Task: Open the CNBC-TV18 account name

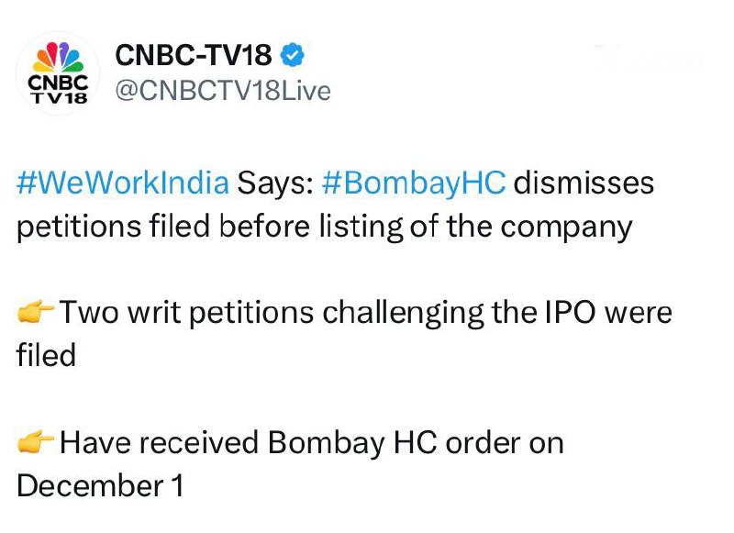Action: pos(194,55)
